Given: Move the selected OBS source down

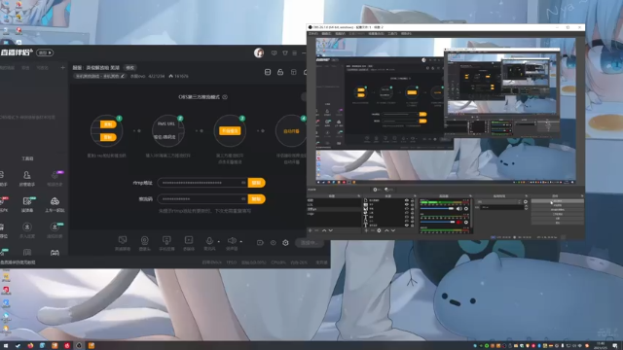Looking at the screenshot, I should click(393, 230).
